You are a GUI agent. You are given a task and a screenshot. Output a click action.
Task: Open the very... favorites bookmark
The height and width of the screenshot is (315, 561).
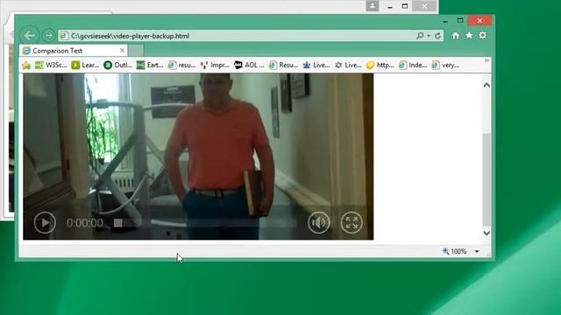click(x=445, y=65)
